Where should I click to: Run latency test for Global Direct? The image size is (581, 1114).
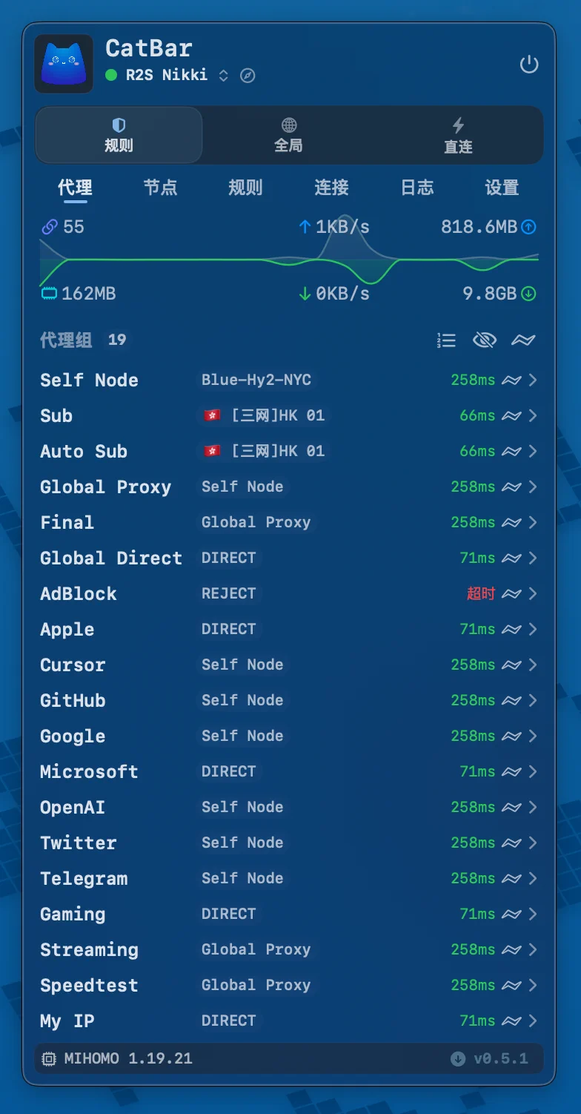tap(511, 558)
